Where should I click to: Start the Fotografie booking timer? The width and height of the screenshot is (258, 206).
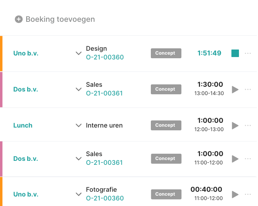tap(235, 194)
